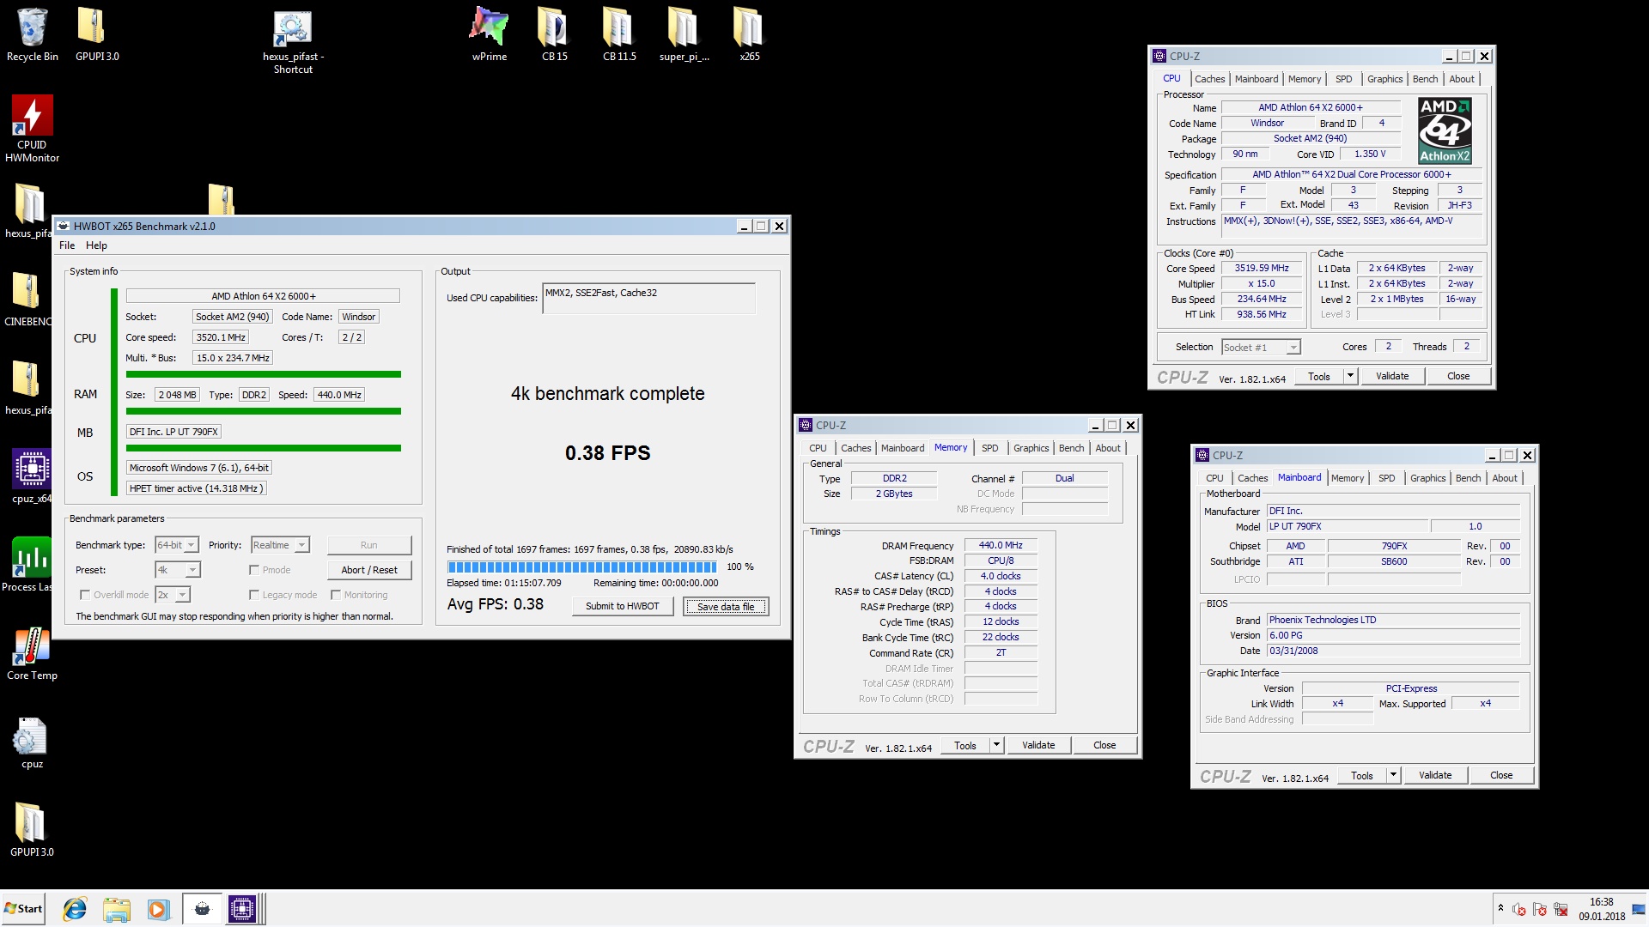Open the GPUPI 3.0 folder beside Recycle Bin
The height and width of the screenshot is (927, 1649).
[97, 34]
